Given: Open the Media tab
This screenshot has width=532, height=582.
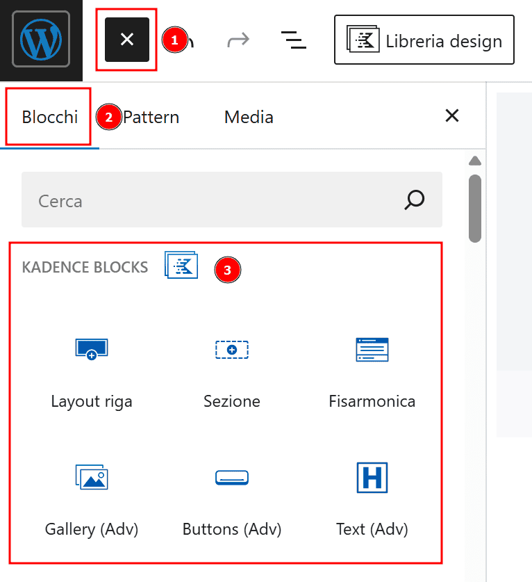Looking at the screenshot, I should (249, 117).
